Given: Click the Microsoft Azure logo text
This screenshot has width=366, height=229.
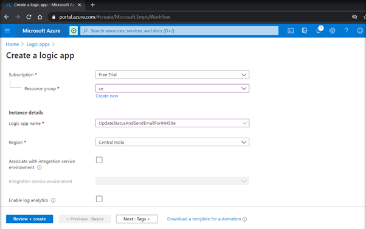Looking at the screenshot, I should tap(41, 30).
